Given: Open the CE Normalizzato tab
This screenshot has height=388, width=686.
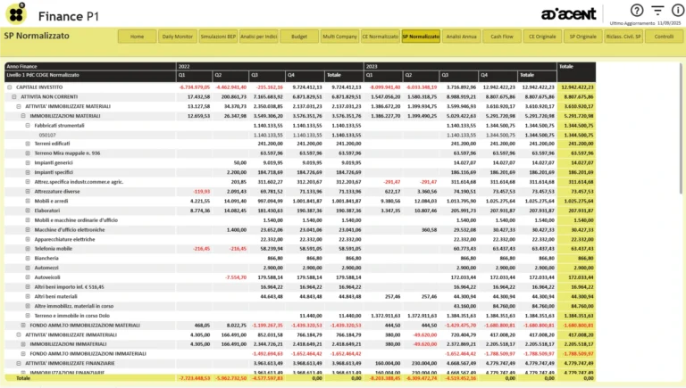Looking at the screenshot, I should [380, 37].
